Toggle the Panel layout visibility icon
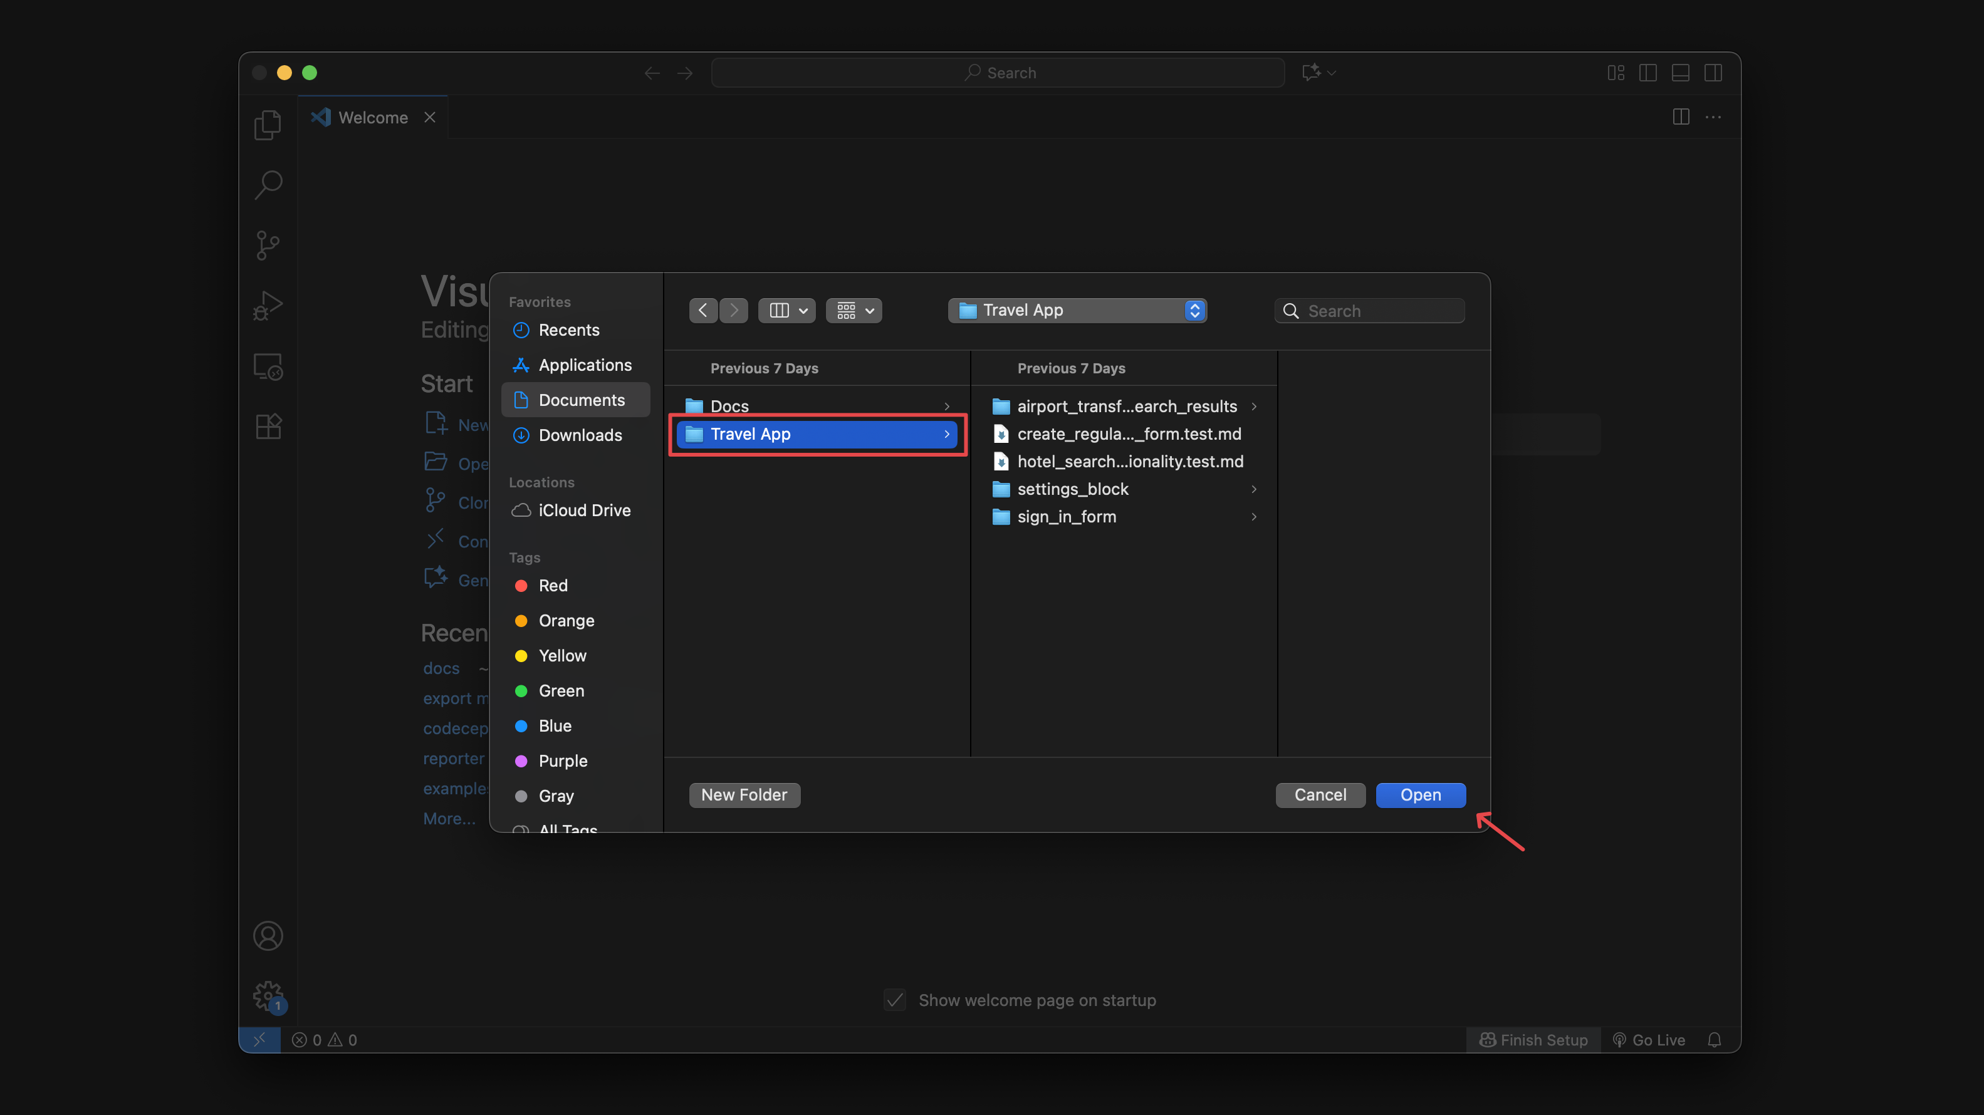 point(1681,73)
